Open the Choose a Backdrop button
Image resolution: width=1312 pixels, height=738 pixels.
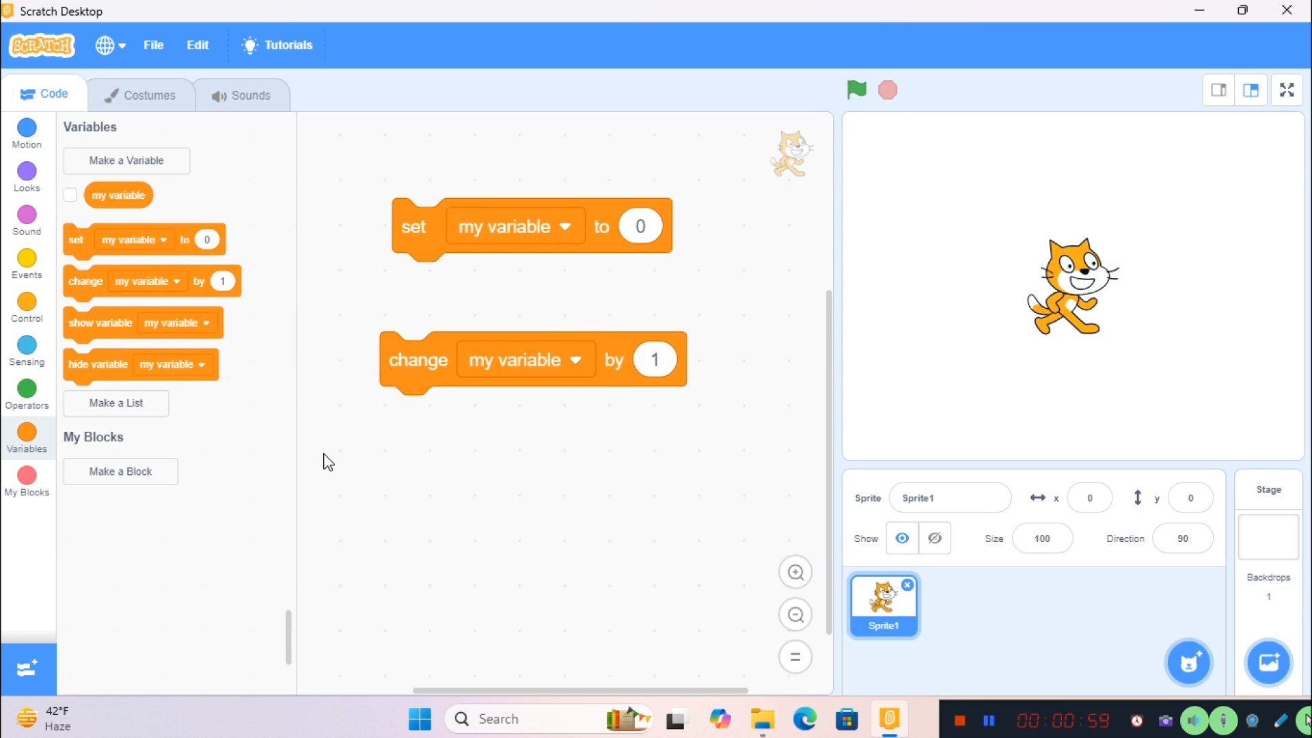point(1269,662)
